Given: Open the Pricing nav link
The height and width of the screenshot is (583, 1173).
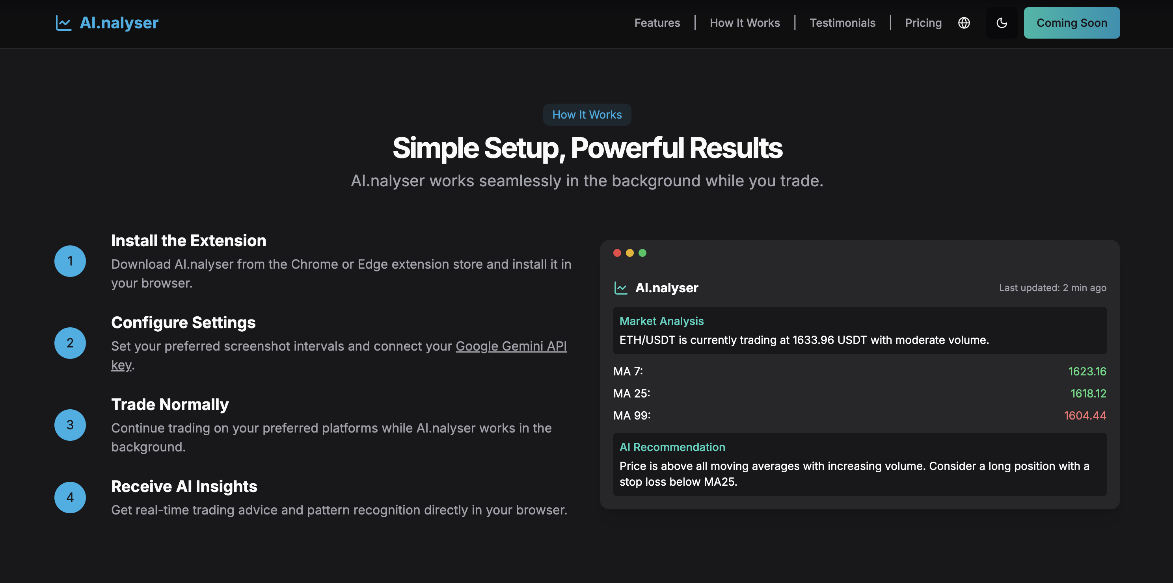Looking at the screenshot, I should 923,23.
